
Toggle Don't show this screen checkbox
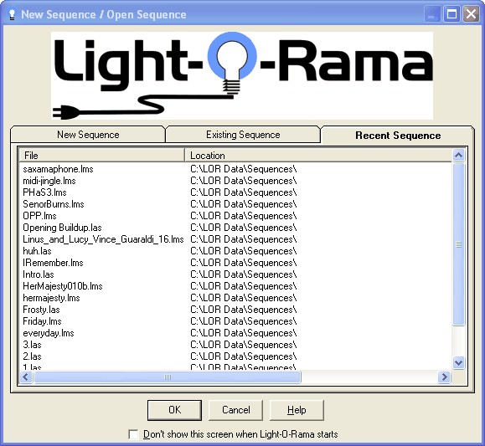click(x=133, y=434)
